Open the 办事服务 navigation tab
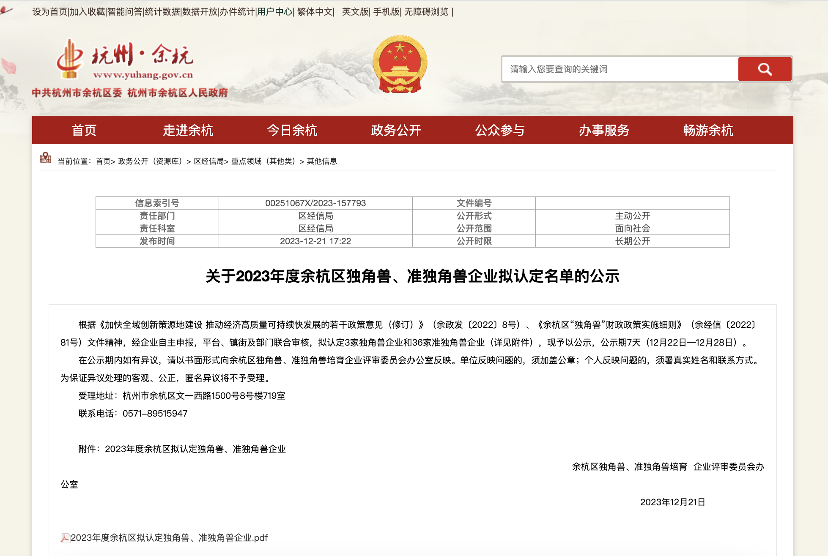The height and width of the screenshot is (556, 828). click(x=604, y=130)
